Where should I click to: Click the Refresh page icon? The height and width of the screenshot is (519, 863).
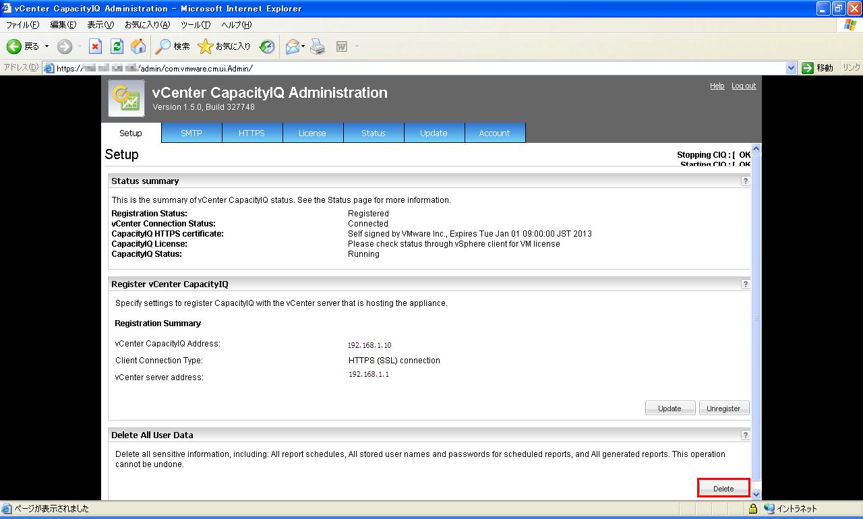coord(117,47)
